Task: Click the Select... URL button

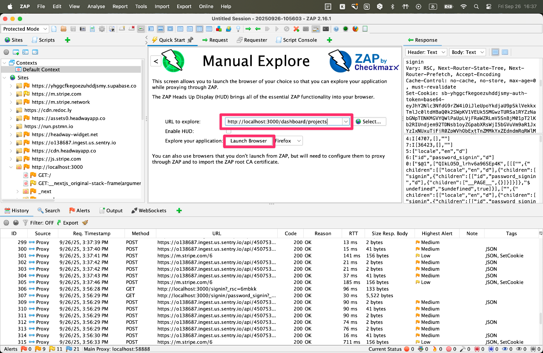Action: tap(370, 121)
